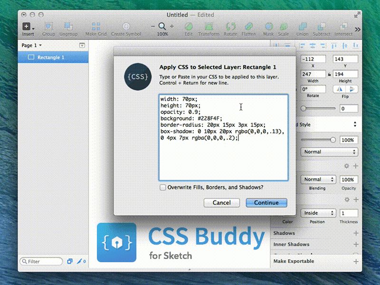Zoom out with the minus button
Screen dimensions: 380x285
(x=152, y=26)
